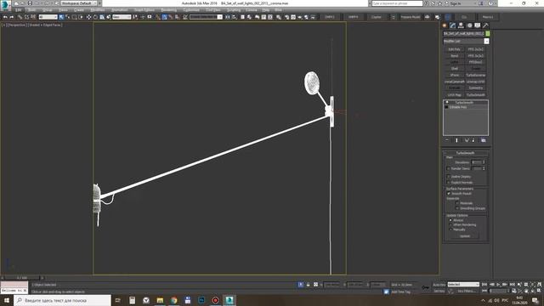Screen dimensions: 544x306
Task: Open the Utilities hammer tab
Action: 485,25
